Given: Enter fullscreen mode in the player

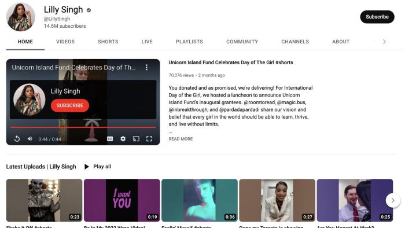Looking at the screenshot, I should click(149, 139).
